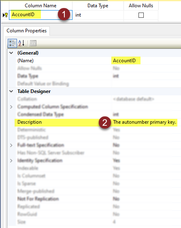Edit the AccountID column name cell
Screen dimensions: 181x228
[x=40, y=15]
